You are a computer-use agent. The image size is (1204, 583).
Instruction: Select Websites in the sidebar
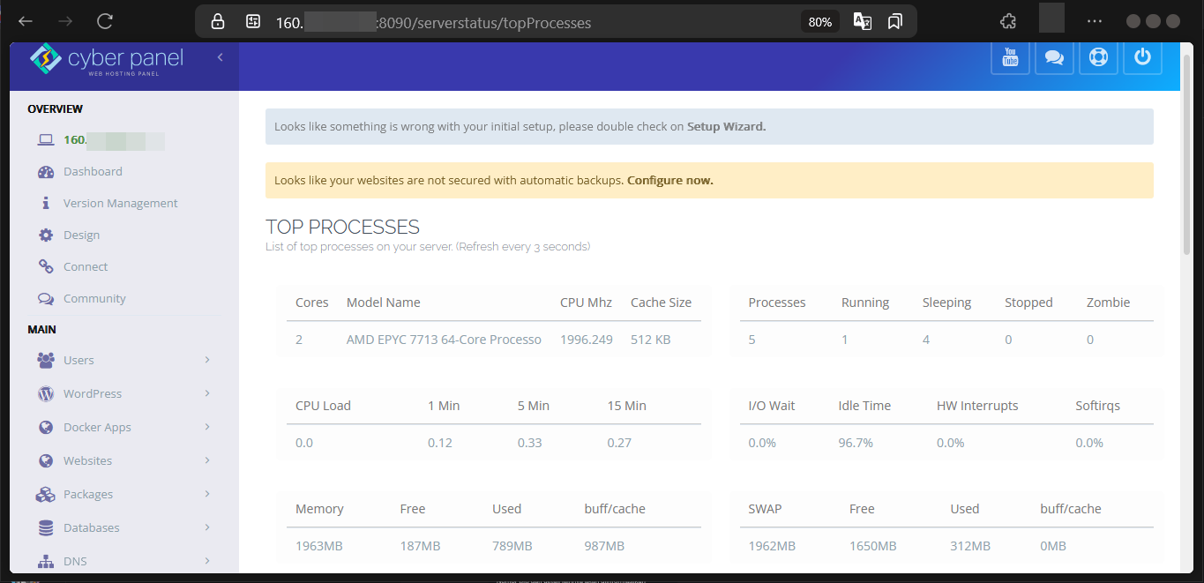(87, 461)
